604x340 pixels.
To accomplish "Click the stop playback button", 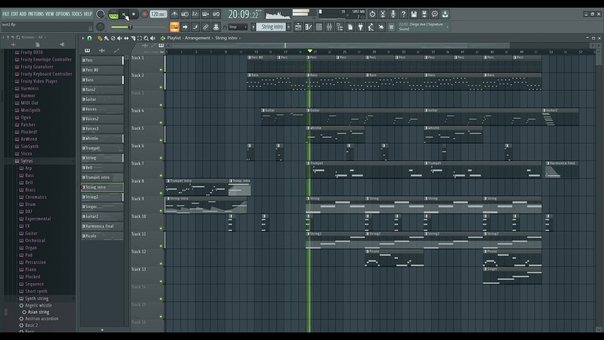I will [134, 14].
